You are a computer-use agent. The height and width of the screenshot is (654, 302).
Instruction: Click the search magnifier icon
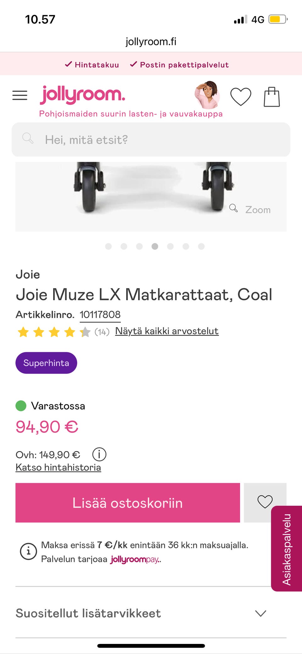(x=28, y=138)
